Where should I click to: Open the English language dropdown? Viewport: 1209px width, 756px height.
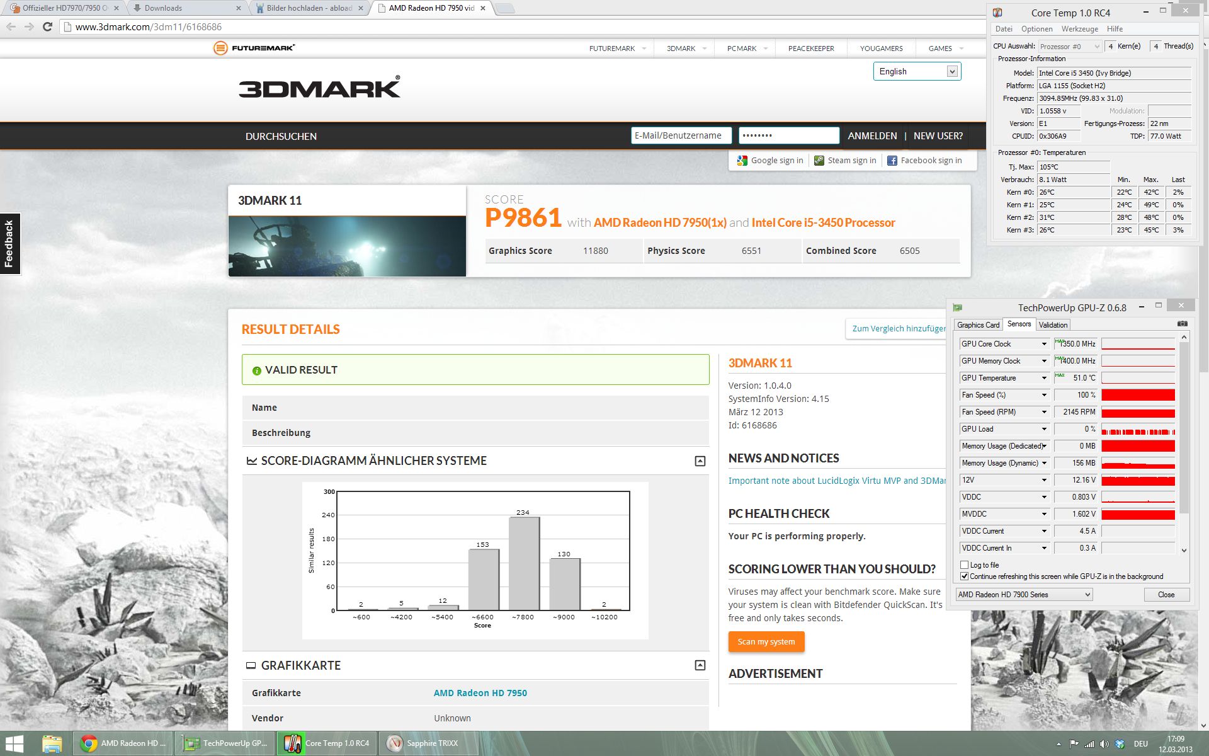click(916, 72)
